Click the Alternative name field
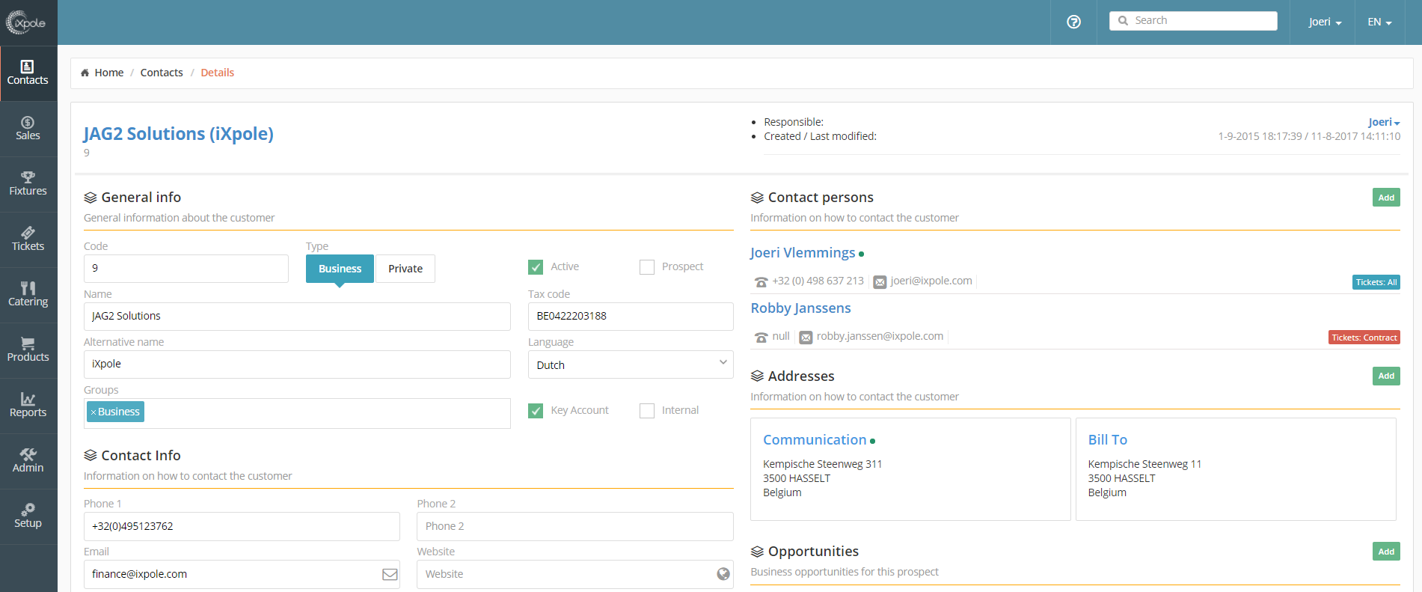This screenshot has width=1422, height=592. [x=297, y=364]
